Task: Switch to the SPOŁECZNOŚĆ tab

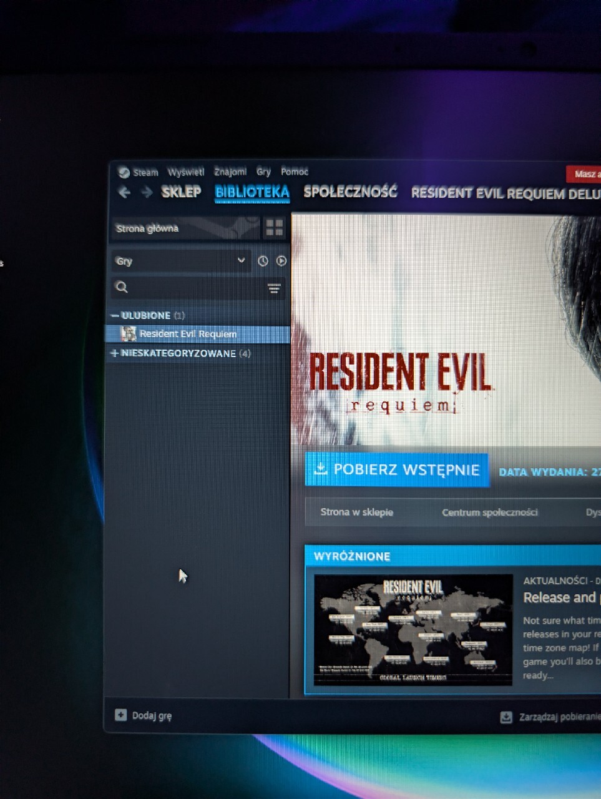Action: tap(350, 192)
